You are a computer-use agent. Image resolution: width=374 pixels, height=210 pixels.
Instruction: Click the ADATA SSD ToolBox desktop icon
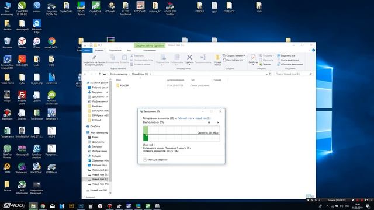click(170, 8)
